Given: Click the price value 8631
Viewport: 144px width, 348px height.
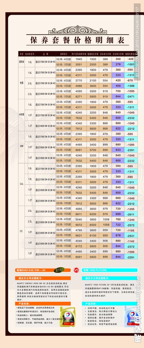Looking at the screenshot, I should point(79,236).
